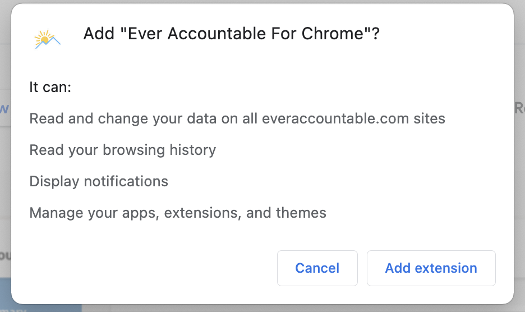Click the Ever Accountable sun-and-mountain icon
This screenshot has width=525, height=312.
click(x=47, y=39)
